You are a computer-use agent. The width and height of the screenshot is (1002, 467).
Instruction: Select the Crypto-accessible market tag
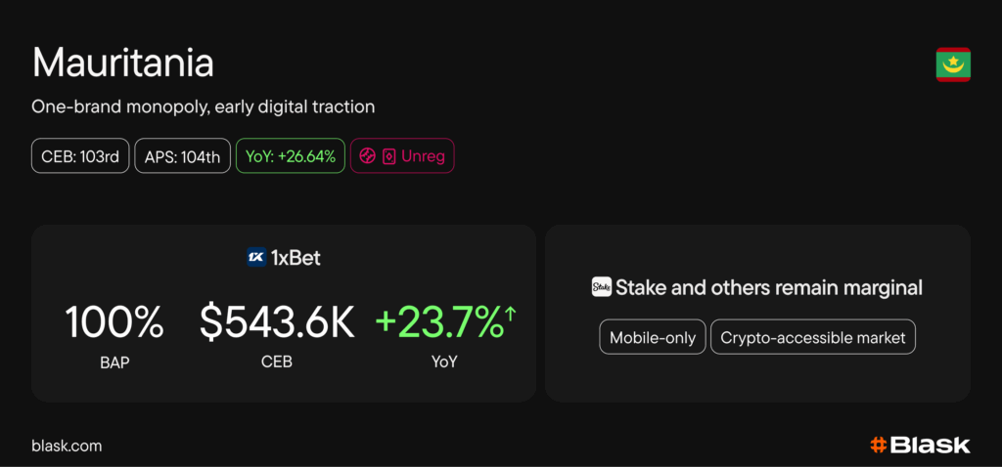[x=813, y=337]
